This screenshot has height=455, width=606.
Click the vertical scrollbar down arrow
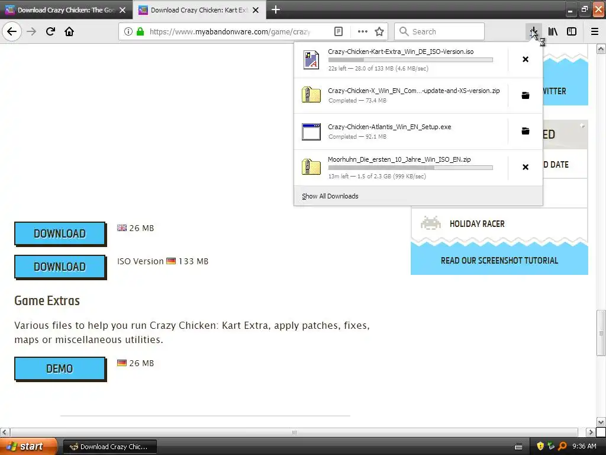[601, 422]
